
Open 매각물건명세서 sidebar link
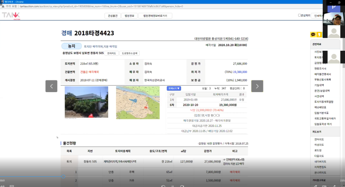pos(323,74)
